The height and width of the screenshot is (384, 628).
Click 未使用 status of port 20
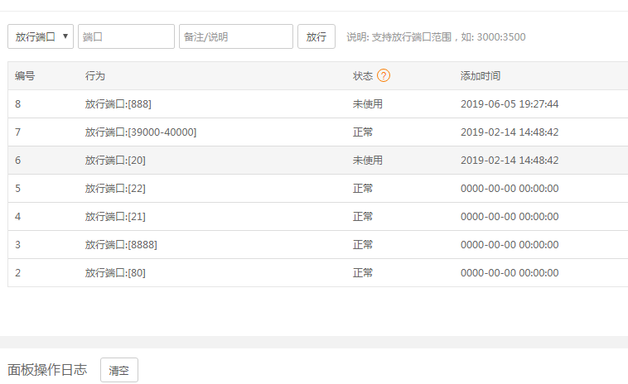click(x=368, y=160)
